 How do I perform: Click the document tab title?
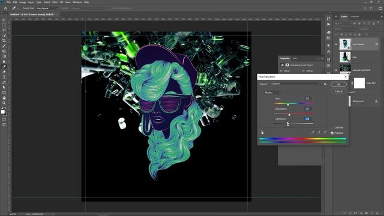[32, 14]
